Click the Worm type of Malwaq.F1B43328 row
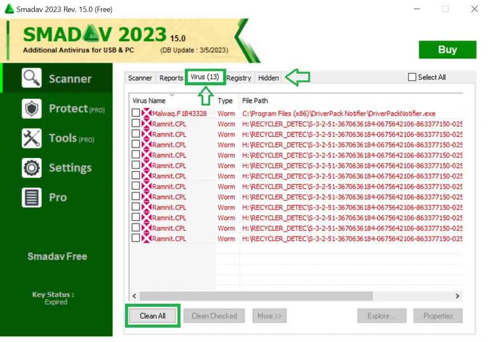The image size is (488, 342). (x=226, y=114)
